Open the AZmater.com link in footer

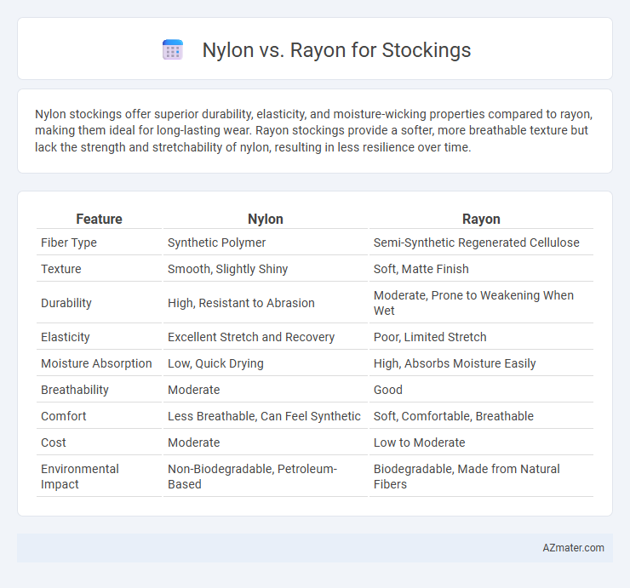point(573,548)
